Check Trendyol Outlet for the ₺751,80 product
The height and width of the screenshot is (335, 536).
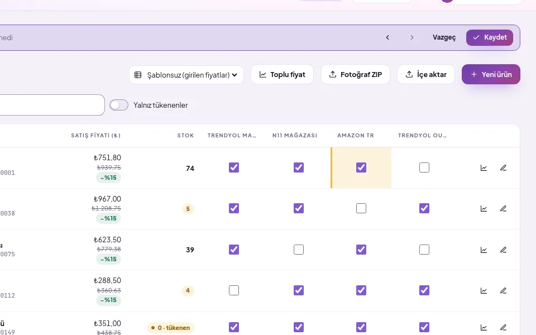(424, 167)
